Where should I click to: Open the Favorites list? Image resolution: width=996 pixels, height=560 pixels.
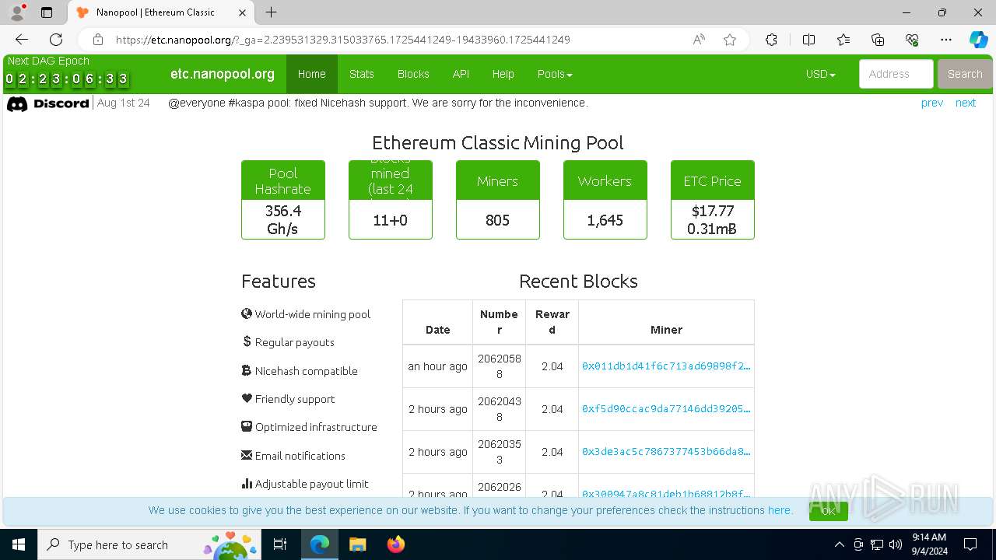[x=843, y=40]
